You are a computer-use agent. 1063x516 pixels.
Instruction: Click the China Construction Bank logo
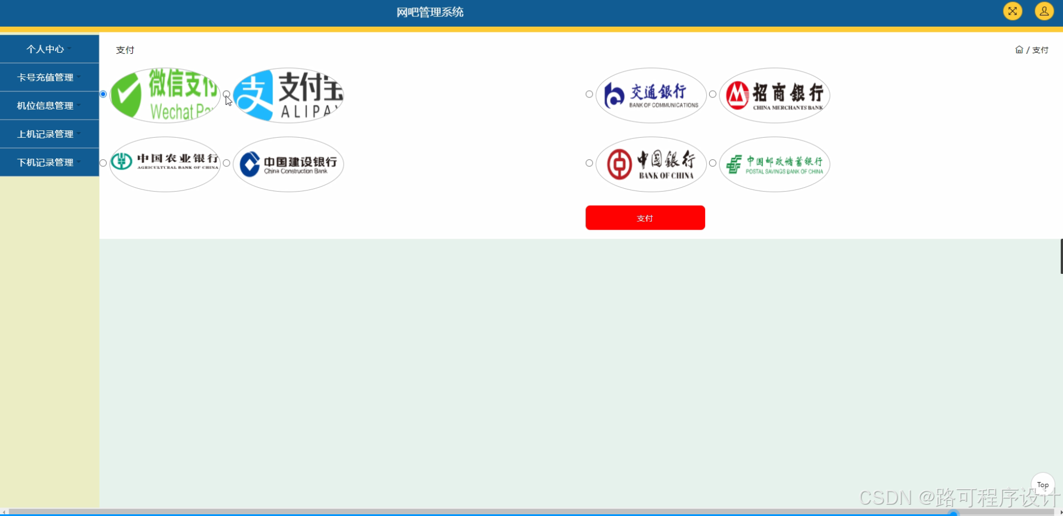[x=288, y=164]
